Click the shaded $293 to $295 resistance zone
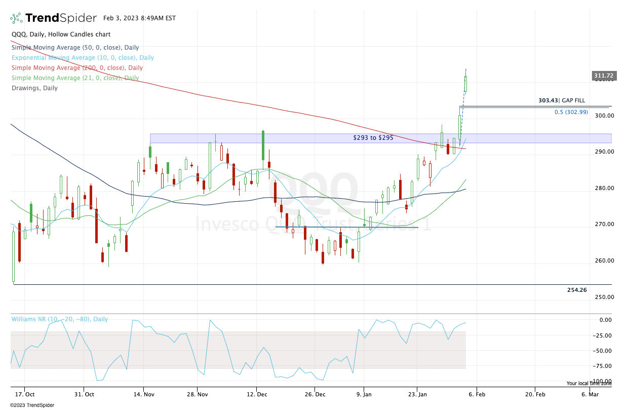 (381, 138)
